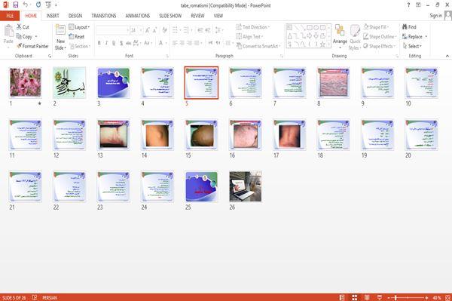The height and width of the screenshot is (301, 452).
Task: Open font color picker A
Action: click(x=161, y=43)
